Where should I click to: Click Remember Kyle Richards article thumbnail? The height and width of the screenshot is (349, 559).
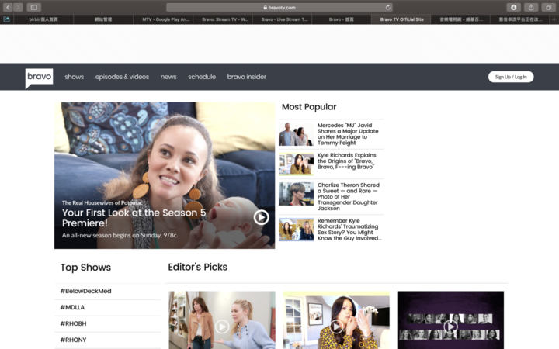point(297,230)
